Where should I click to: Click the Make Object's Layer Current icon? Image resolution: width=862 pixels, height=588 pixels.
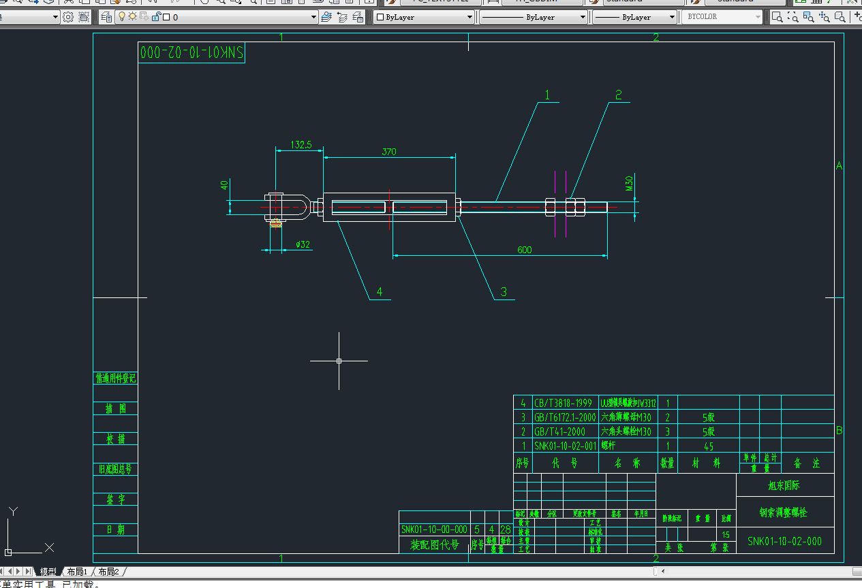(327, 17)
